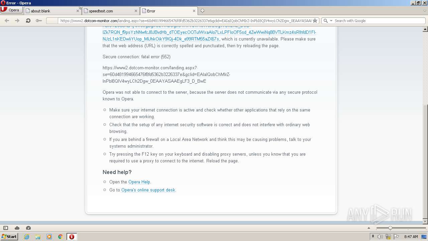Click the vertical scrollbar thumb
The image size is (428, 241).
(x=425, y=161)
